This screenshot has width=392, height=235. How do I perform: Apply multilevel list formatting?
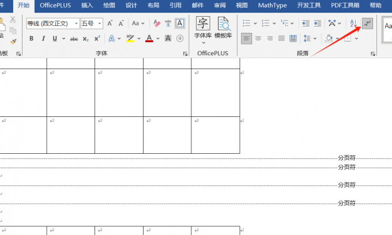coord(284,23)
